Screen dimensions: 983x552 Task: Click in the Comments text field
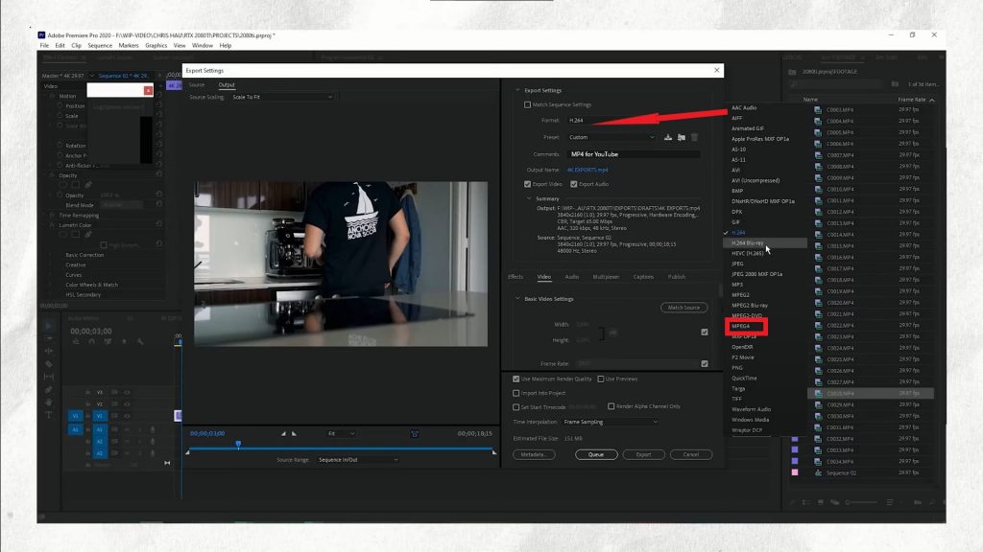(634, 154)
